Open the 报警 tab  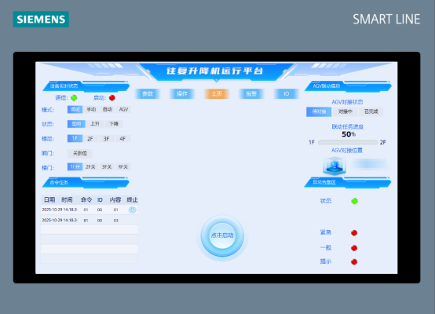tap(251, 93)
